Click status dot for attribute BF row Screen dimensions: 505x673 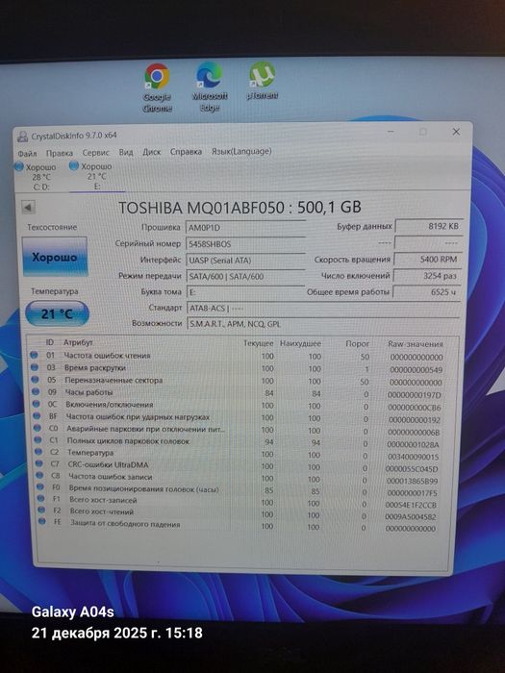click(37, 416)
